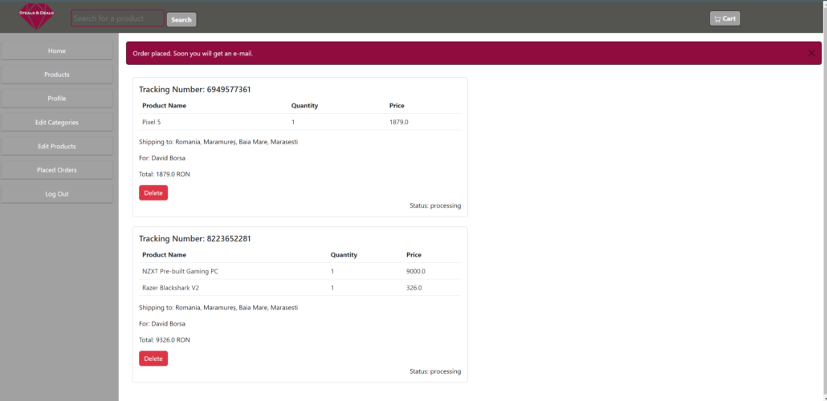Click Shipping to address in second order
Viewport: 827px width, 401px height.
pos(218,307)
